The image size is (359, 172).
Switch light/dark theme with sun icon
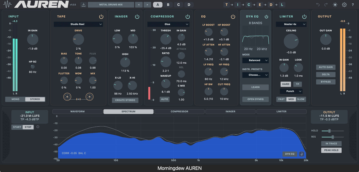pos(335,5)
